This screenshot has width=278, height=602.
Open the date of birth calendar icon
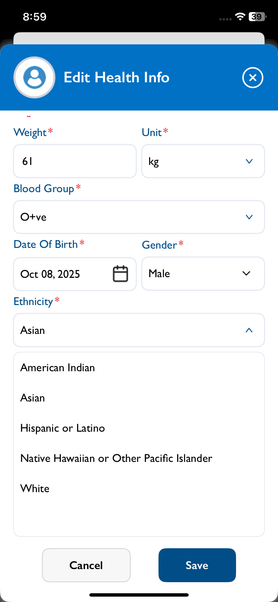tap(120, 274)
